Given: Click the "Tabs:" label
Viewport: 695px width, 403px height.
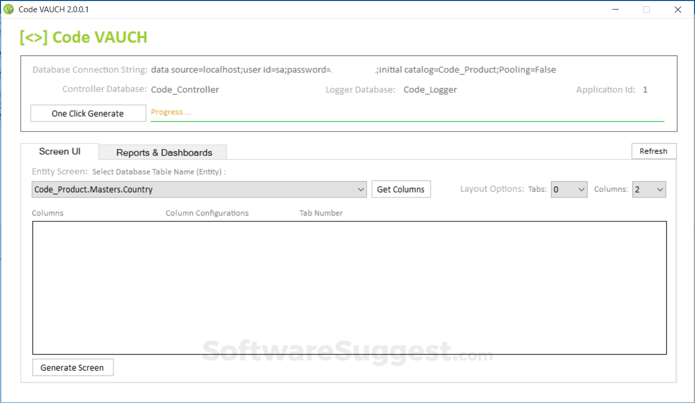Looking at the screenshot, I should (537, 189).
